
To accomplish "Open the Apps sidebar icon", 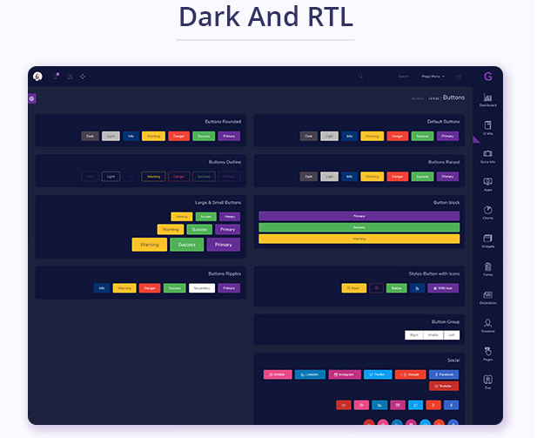I will click(487, 183).
